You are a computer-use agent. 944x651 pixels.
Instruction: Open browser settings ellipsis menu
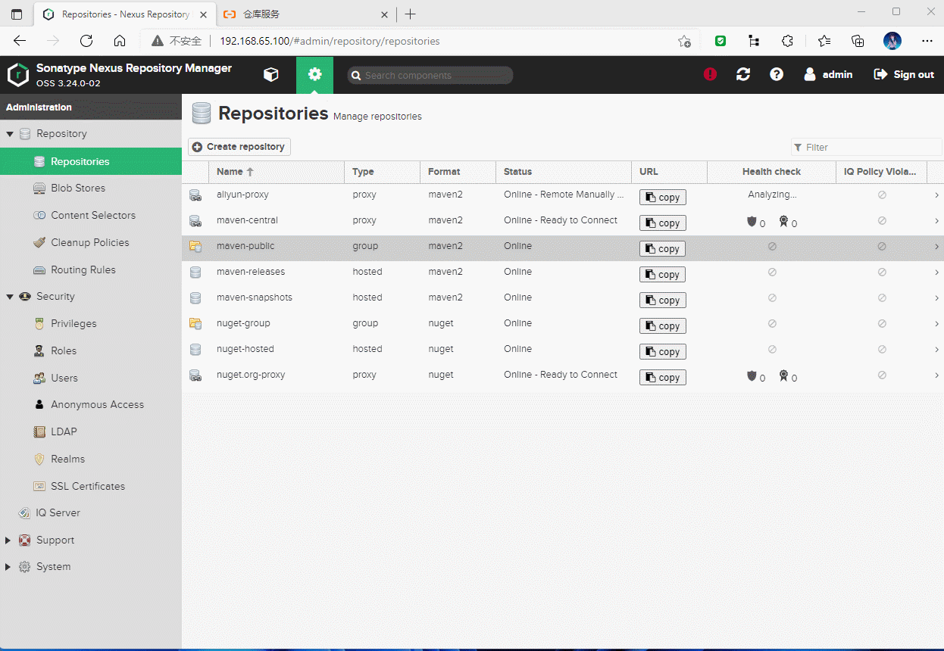tap(927, 41)
